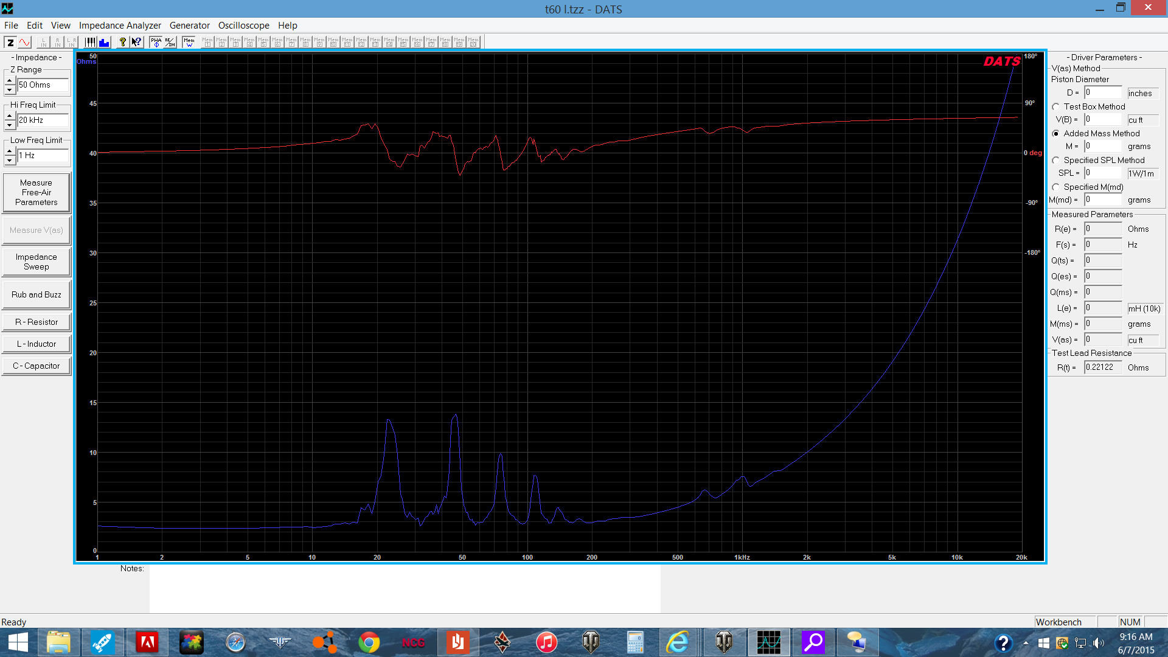Click the test lead resistance R(t) field
Image resolution: width=1168 pixels, height=657 pixels.
[1103, 367]
